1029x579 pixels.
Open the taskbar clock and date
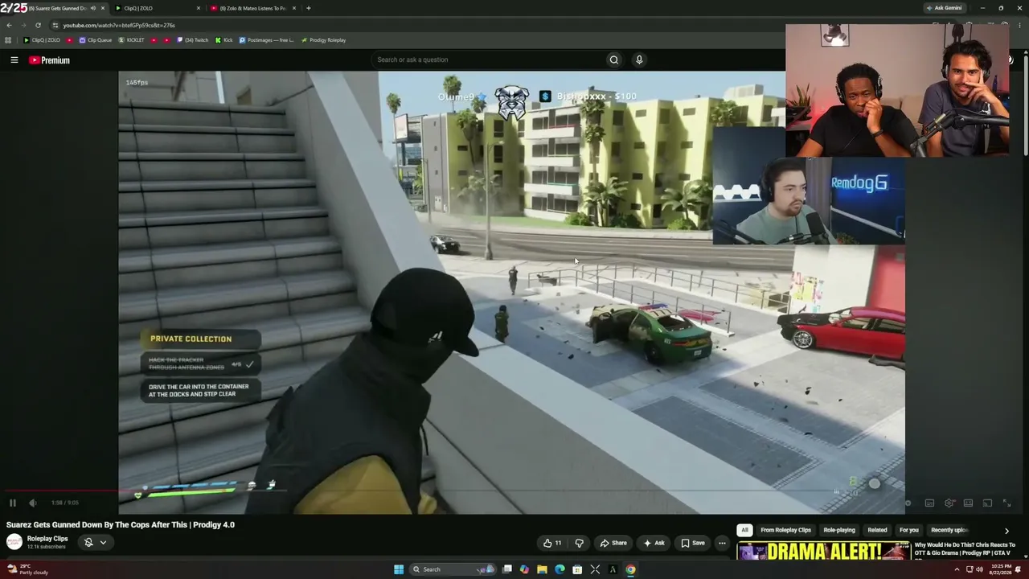(x=1001, y=569)
